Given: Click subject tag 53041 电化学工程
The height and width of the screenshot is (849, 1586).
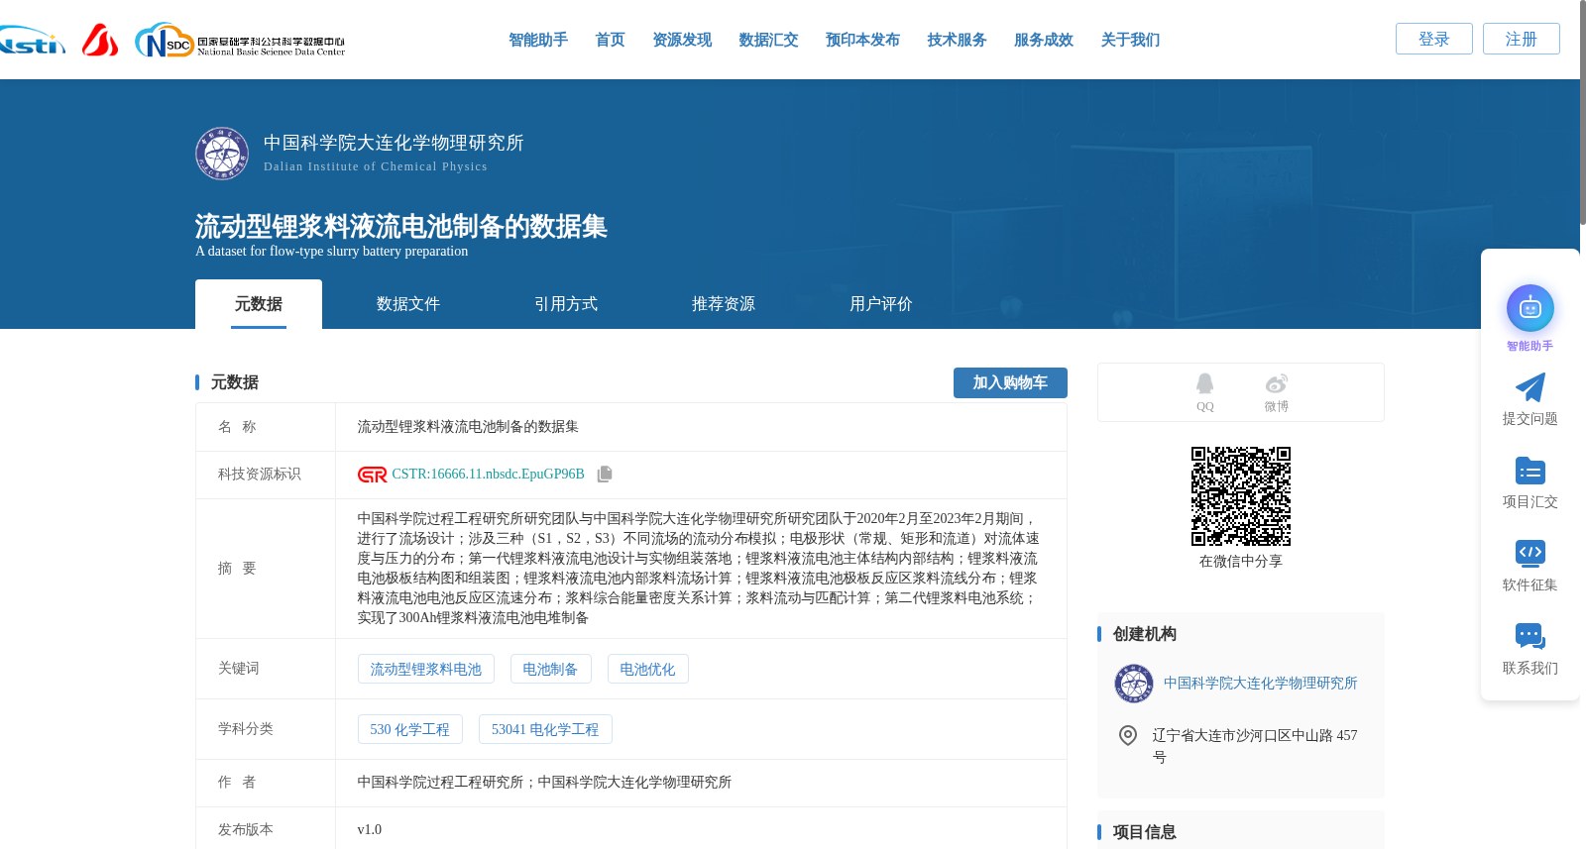Looking at the screenshot, I should [545, 729].
